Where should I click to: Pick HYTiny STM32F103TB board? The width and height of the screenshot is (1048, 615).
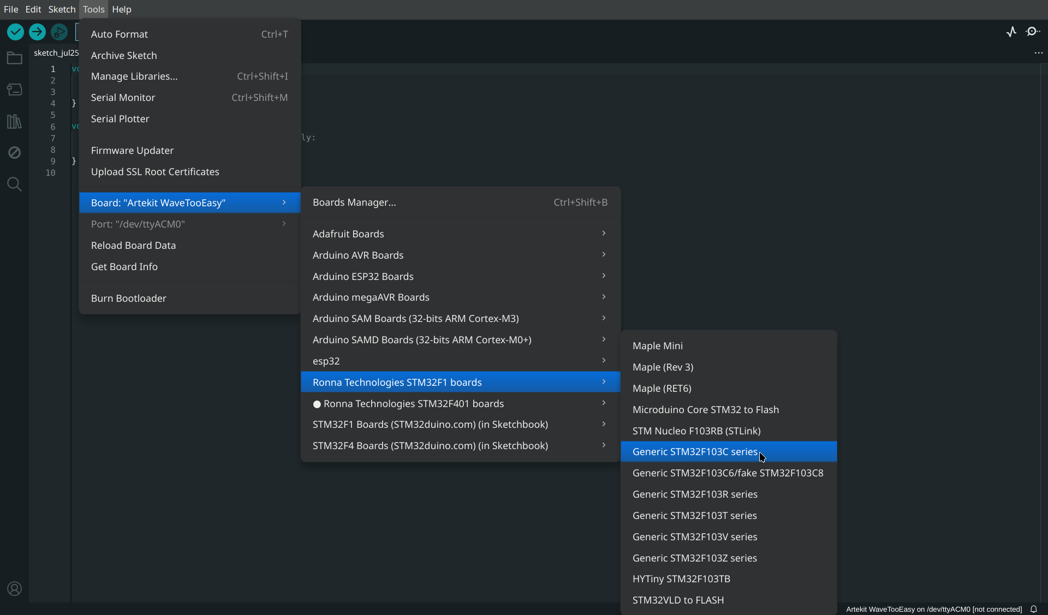coord(728,578)
